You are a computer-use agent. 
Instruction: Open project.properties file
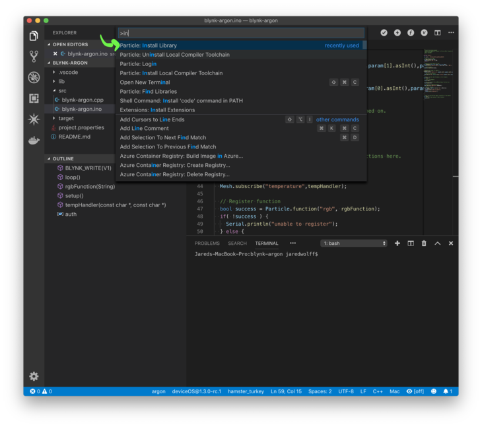pyautogui.click(x=81, y=127)
